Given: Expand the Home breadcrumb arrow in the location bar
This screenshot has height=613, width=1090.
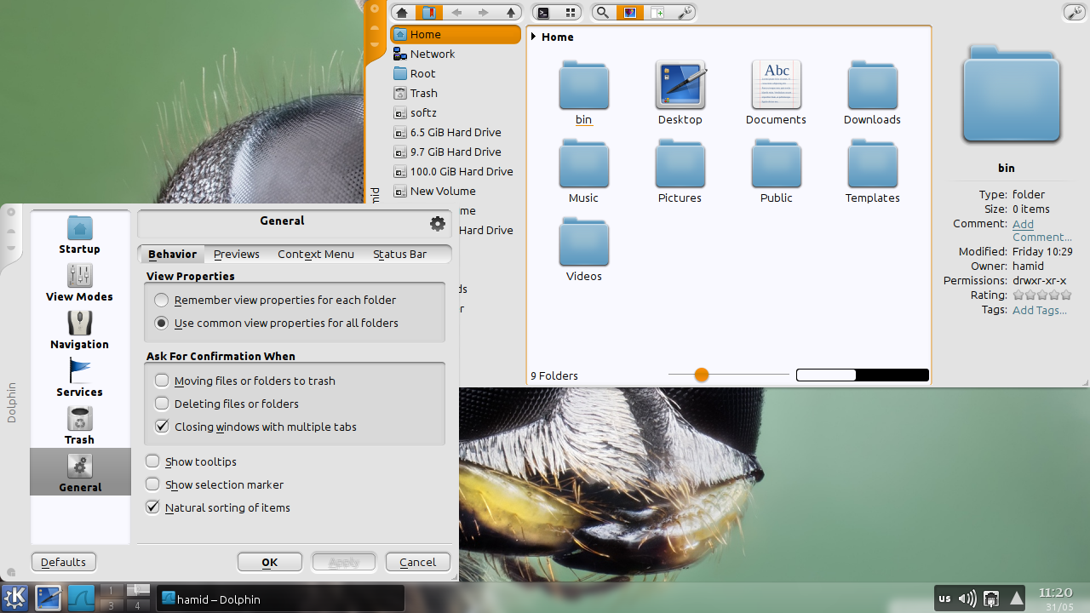Looking at the screenshot, I should [x=533, y=37].
